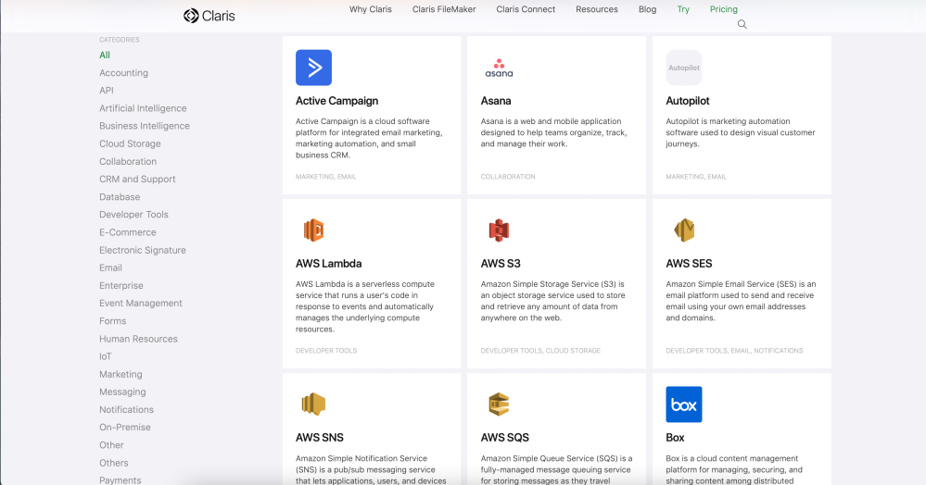Go to Claris home via logo
This screenshot has height=485, width=926.
(x=209, y=16)
